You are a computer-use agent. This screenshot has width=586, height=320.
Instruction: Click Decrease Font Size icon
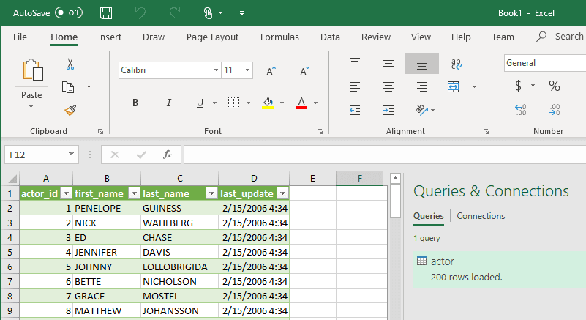pyautogui.click(x=304, y=71)
